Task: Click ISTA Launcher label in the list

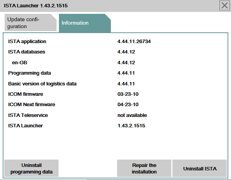Action: click(25, 126)
